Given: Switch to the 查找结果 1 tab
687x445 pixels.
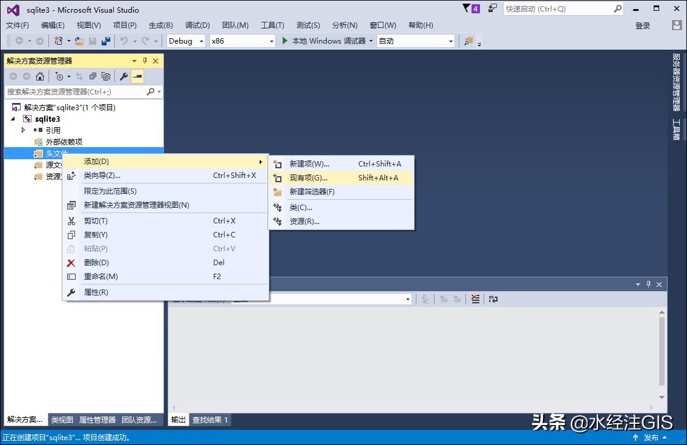Looking at the screenshot, I should (x=210, y=420).
